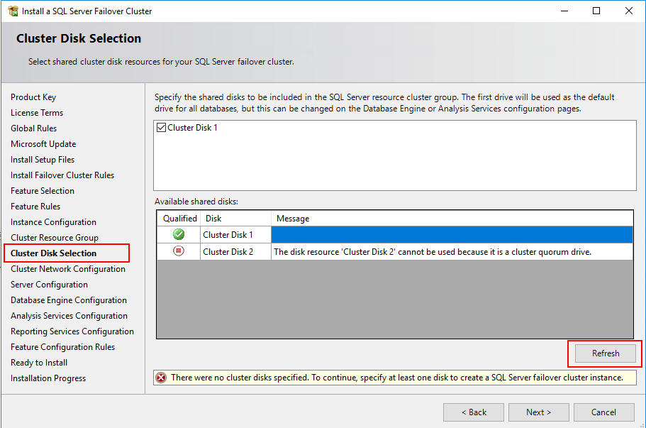The width and height of the screenshot is (646, 428).
Task: Select Installation Progress in the step list
Action: 48,378
